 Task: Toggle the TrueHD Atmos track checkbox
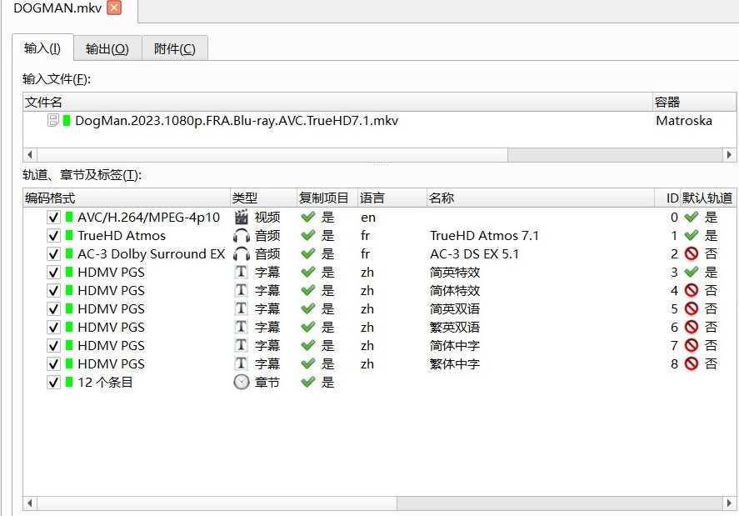tap(54, 236)
